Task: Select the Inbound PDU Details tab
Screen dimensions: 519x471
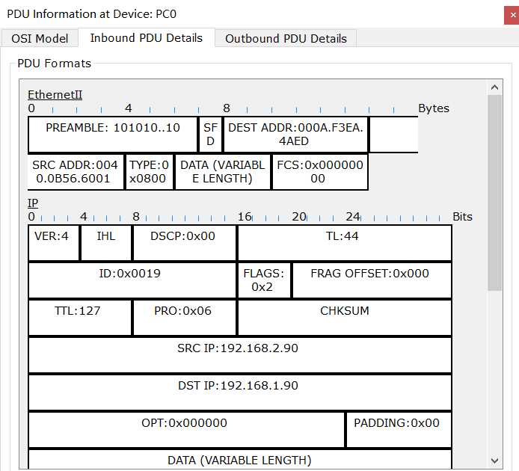Action: [x=147, y=37]
